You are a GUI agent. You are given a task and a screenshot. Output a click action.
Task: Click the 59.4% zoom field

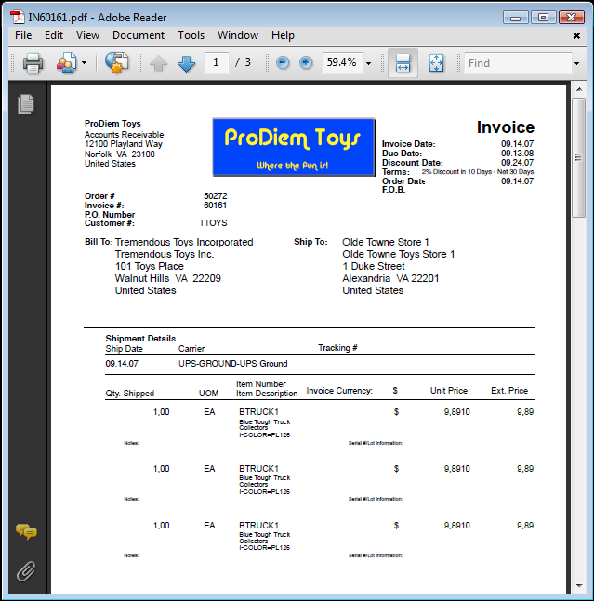(342, 62)
